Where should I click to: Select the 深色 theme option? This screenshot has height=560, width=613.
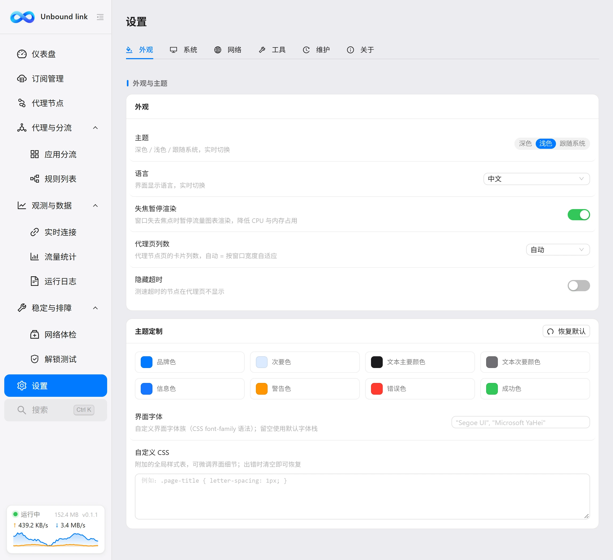point(525,143)
